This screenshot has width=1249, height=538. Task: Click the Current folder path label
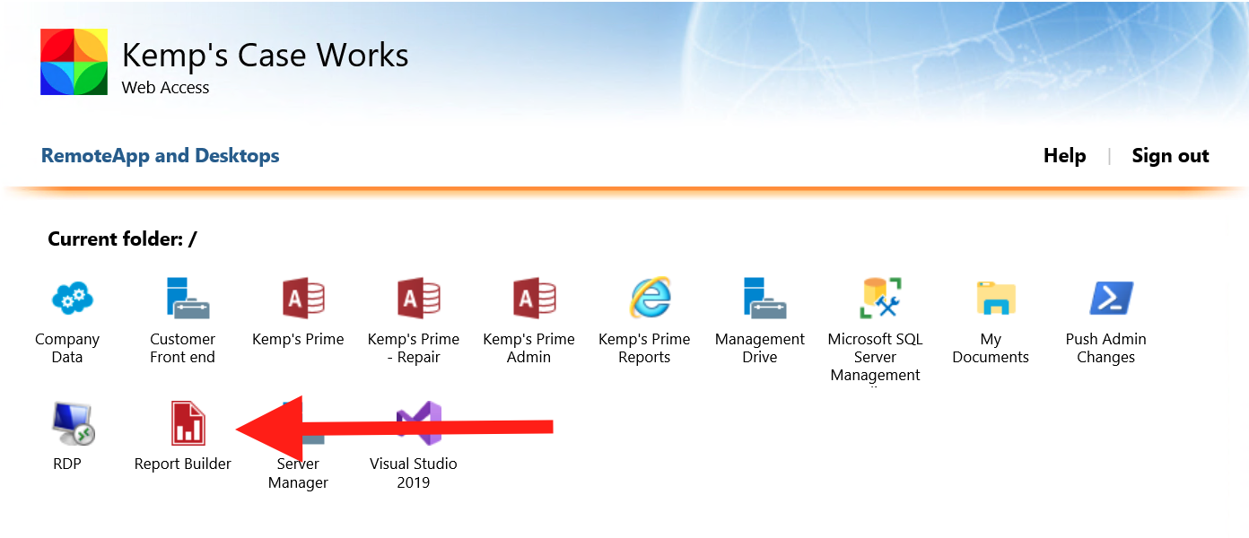click(122, 239)
